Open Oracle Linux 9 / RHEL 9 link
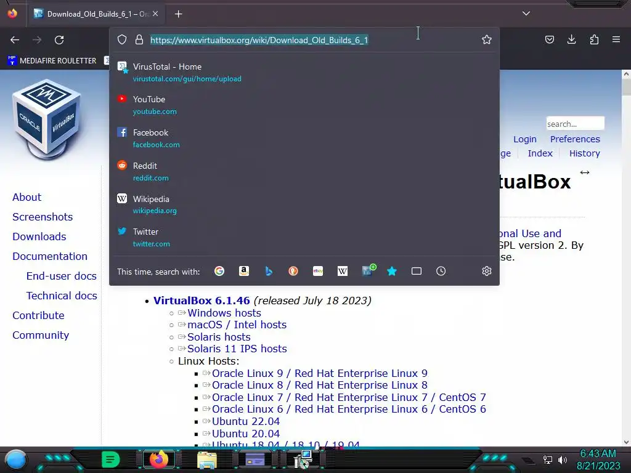Screen dimensions: 631x473 coord(320,373)
